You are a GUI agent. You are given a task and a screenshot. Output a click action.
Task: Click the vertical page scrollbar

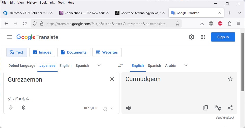243,76
